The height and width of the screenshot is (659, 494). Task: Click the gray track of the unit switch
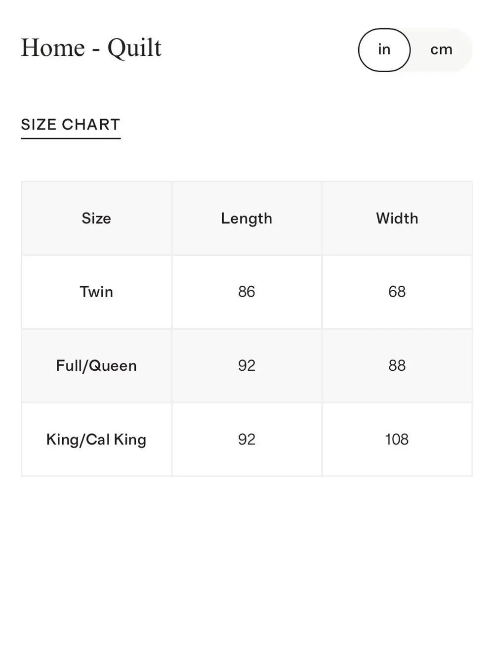pyautogui.click(x=441, y=50)
